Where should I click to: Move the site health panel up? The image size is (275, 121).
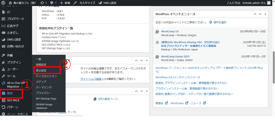click(136, 60)
